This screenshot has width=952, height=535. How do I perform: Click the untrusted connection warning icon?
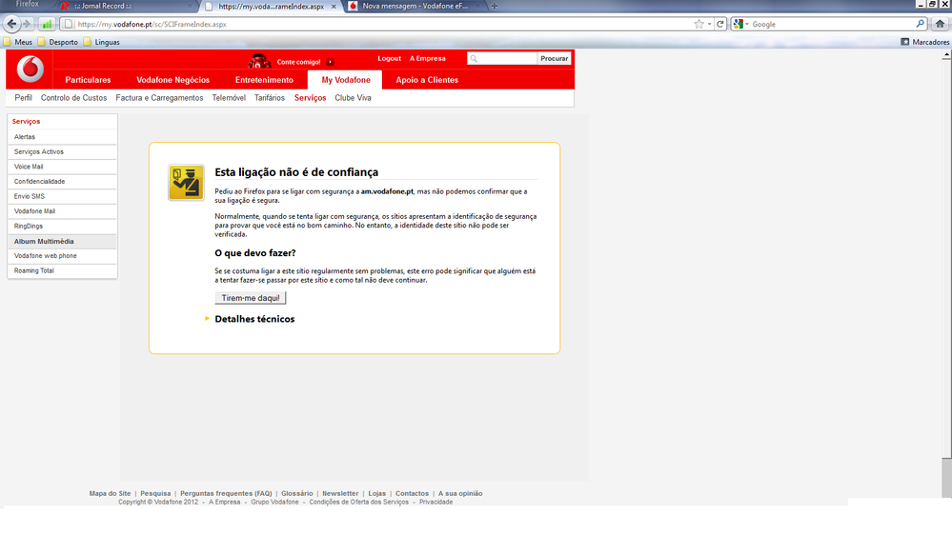186,183
